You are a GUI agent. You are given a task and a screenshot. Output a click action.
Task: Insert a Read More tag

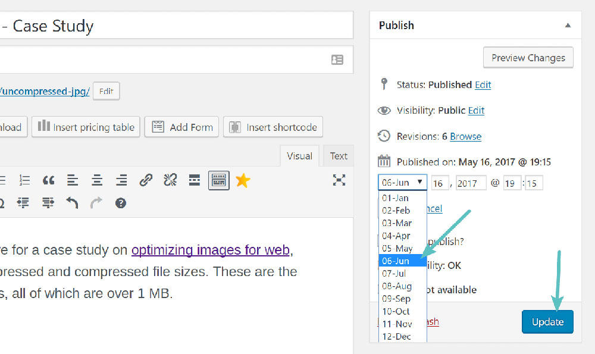[194, 180]
